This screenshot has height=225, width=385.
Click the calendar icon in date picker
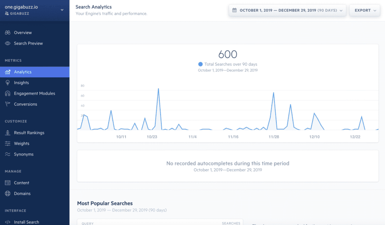(x=235, y=11)
